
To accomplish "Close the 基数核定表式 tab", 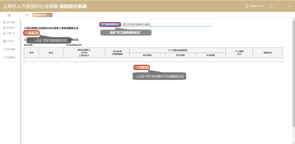I will (x=49, y=15).
